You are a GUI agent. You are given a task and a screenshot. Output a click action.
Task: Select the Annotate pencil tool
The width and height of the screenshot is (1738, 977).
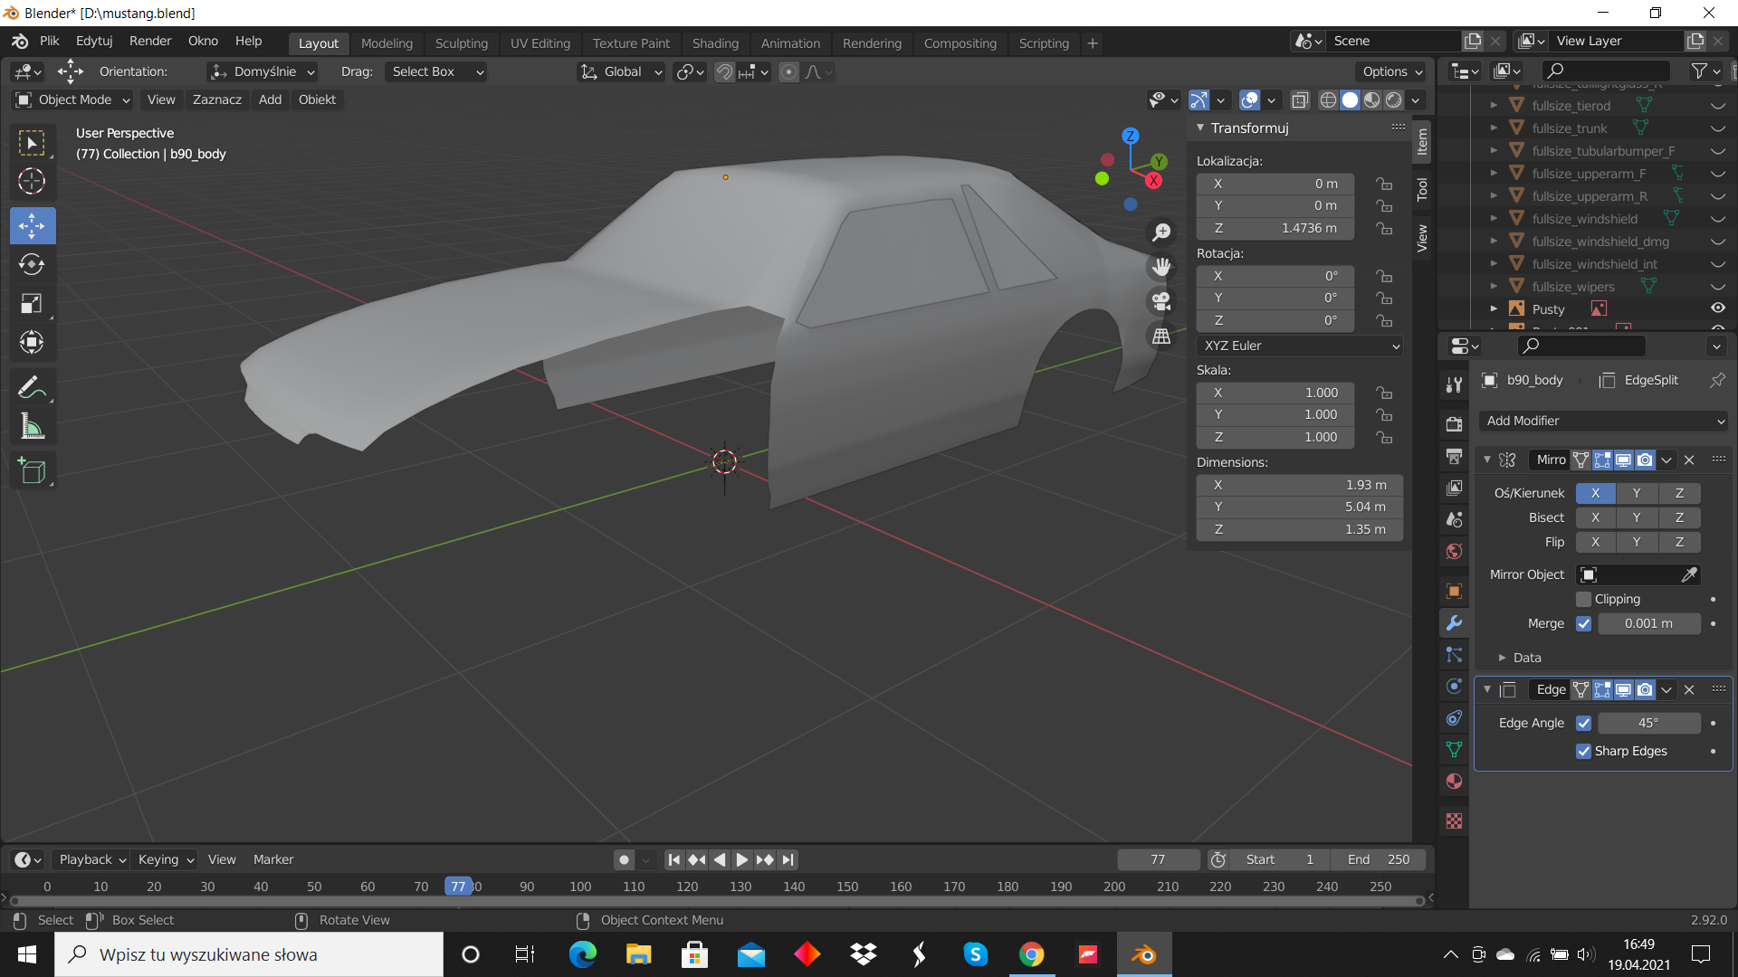click(x=32, y=388)
